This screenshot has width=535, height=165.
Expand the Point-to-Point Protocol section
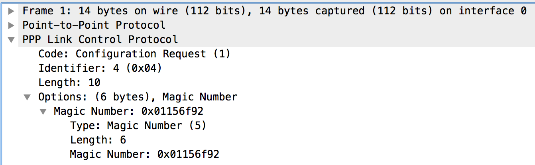(x=11, y=26)
